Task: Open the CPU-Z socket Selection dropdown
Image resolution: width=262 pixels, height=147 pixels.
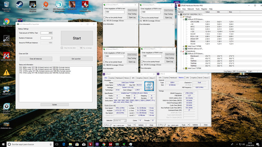Action: click(120, 120)
